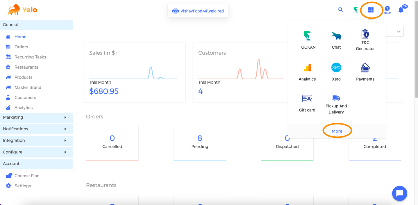This screenshot has height=205, width=418.
Task: Expand the Marketing sidebar section
Action: (36, 117)
